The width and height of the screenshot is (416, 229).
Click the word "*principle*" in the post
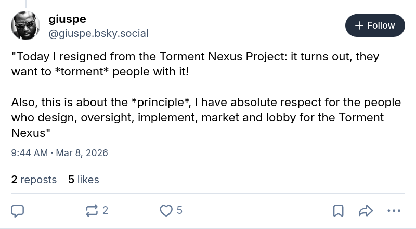[x=161, y=103]
